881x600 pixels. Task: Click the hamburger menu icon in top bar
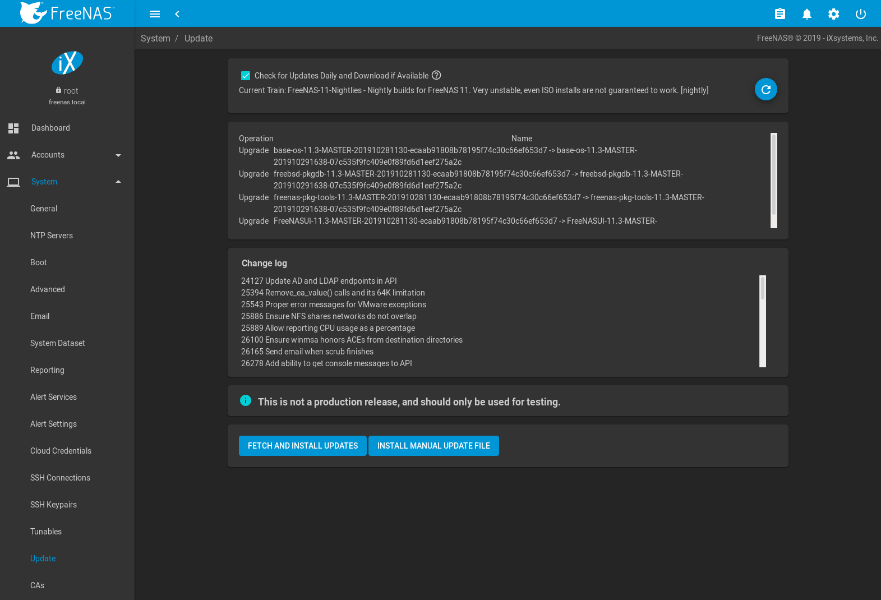[155, 14]
